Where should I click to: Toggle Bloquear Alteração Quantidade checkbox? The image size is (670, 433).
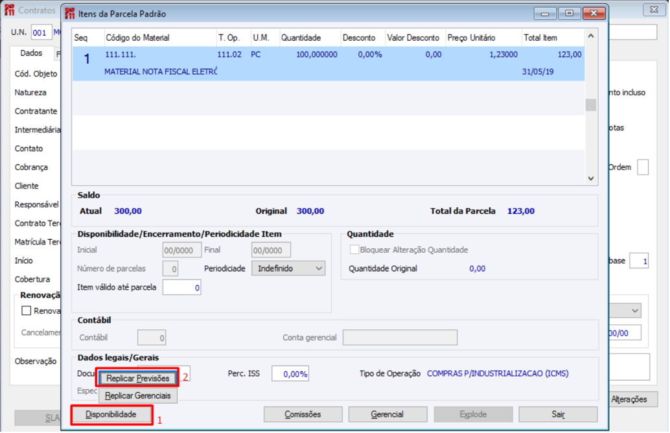click(x=354, y=250)
